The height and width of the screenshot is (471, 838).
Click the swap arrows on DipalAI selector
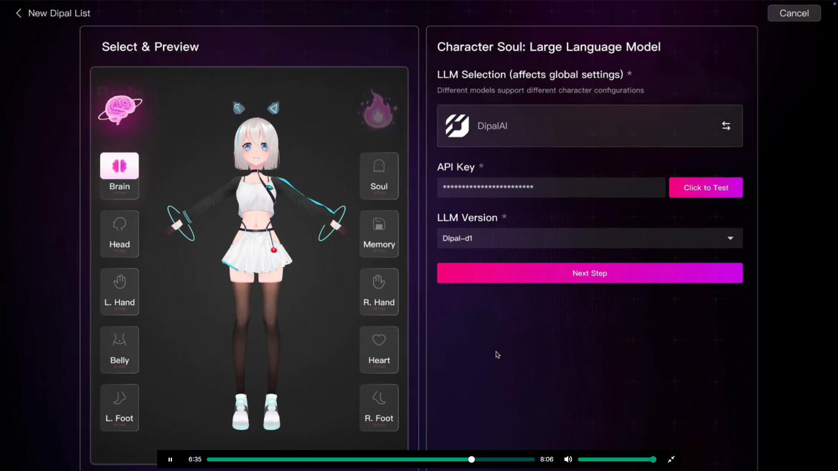[x=726, y=126]
